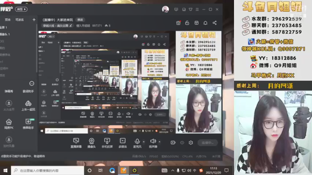Show more tools via ellipsis circle
Screen dimensions: 312x175
(x=32, y=83)
